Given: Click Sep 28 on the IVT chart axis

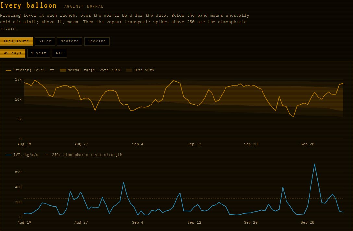Looking at the screenshot, I should pos(308,223).
